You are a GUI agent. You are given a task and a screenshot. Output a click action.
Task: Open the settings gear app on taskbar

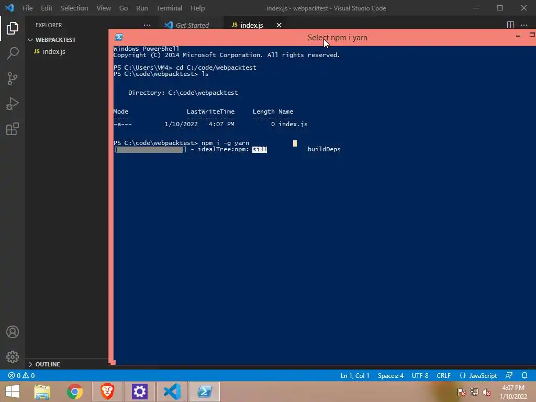139,392
